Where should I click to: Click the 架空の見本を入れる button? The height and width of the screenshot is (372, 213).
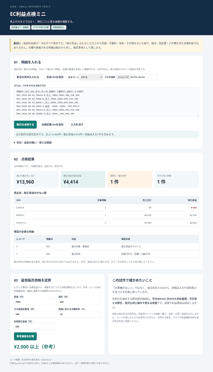click(x=28, y=77)
